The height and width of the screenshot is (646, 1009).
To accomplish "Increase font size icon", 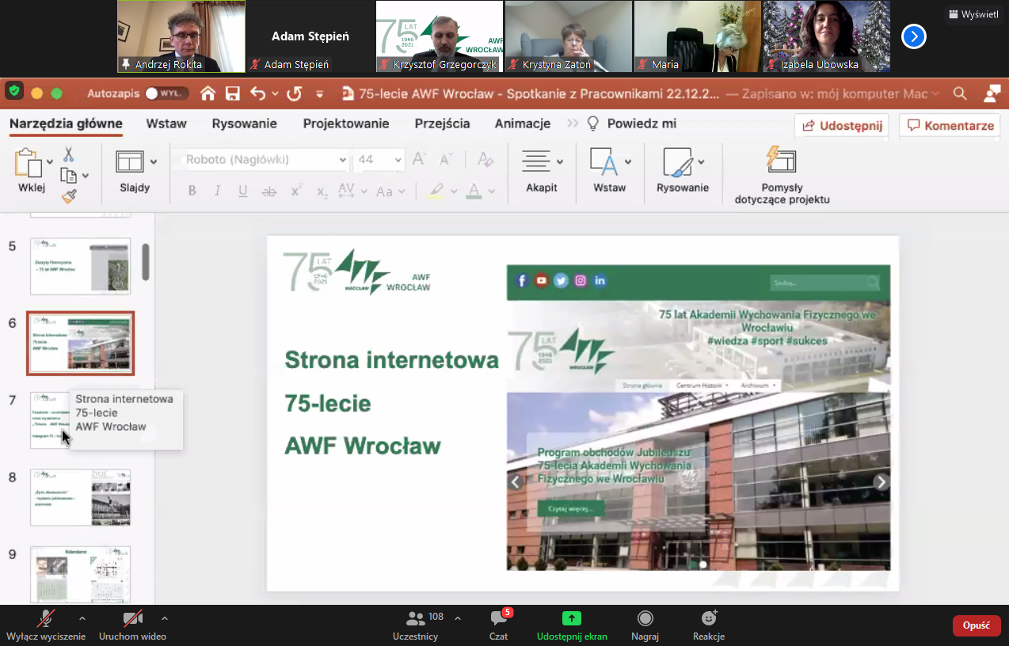I will tap(419, 159).
